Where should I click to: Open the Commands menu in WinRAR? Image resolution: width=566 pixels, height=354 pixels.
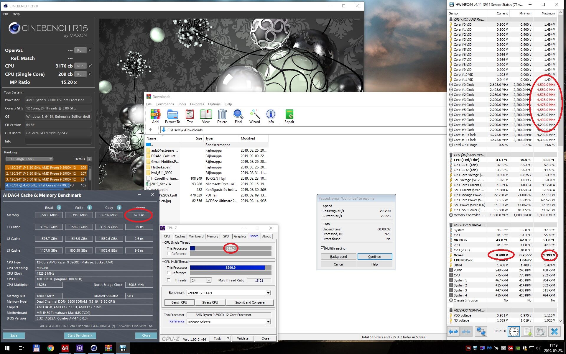164,104
